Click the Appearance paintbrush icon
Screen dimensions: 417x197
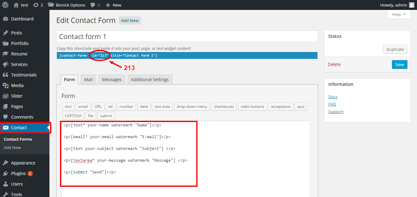click(x=6, y=163)
